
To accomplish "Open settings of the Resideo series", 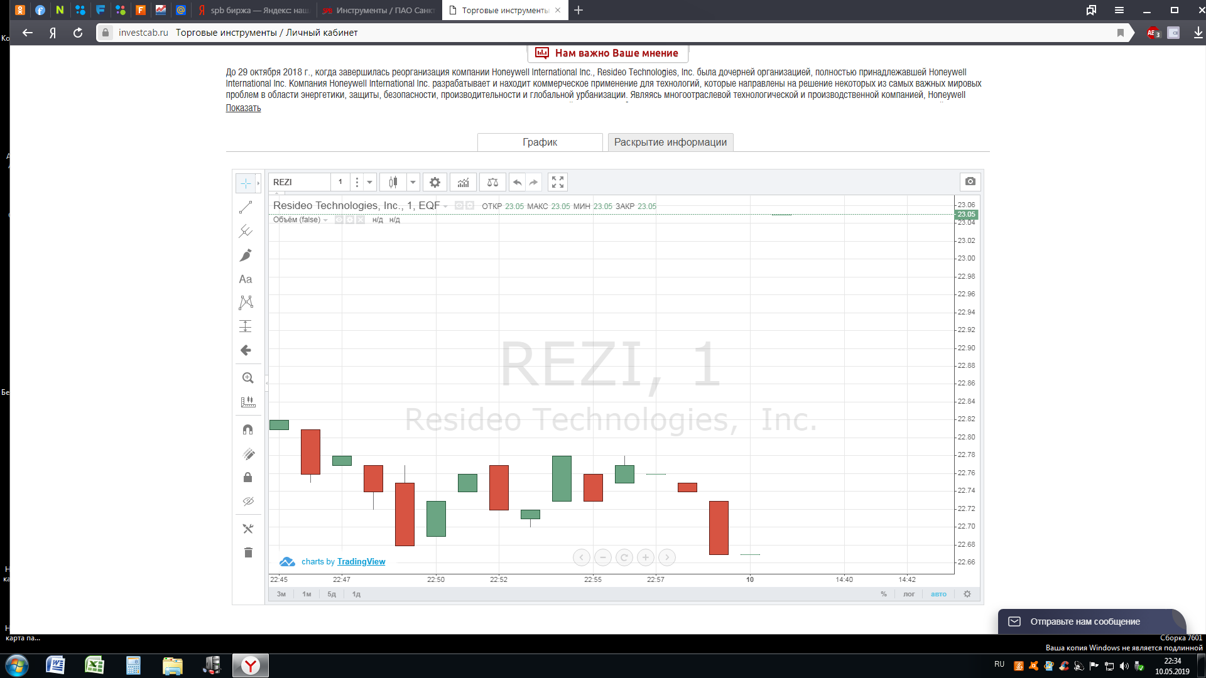I will (x=470, y=205).
